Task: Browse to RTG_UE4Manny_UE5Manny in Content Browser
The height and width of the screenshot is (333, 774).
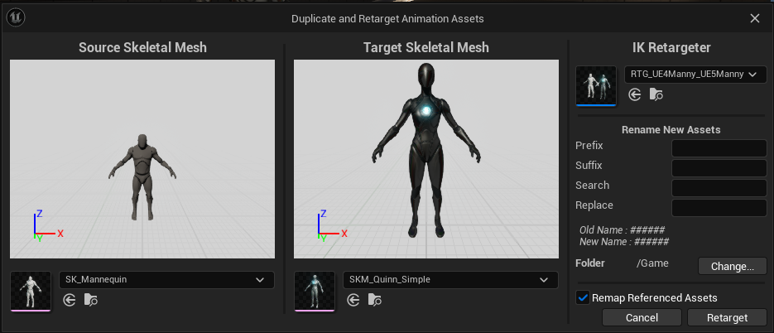Action: pos(656,94)
